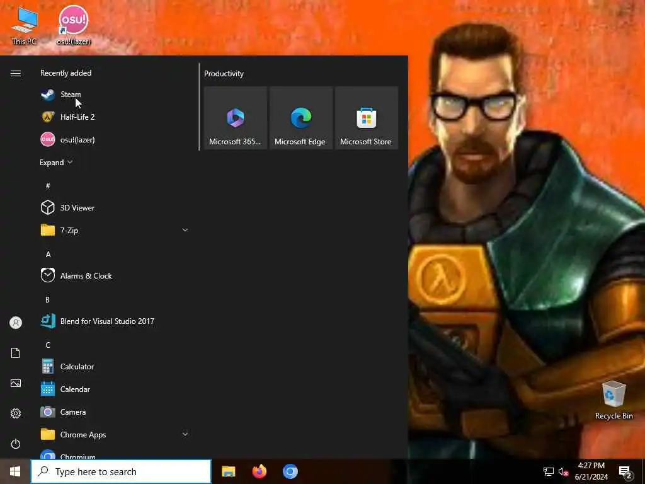This screenshot has width=645, height=484.
Task: Click the Recently added heading
Action: (x=66, y=73)
